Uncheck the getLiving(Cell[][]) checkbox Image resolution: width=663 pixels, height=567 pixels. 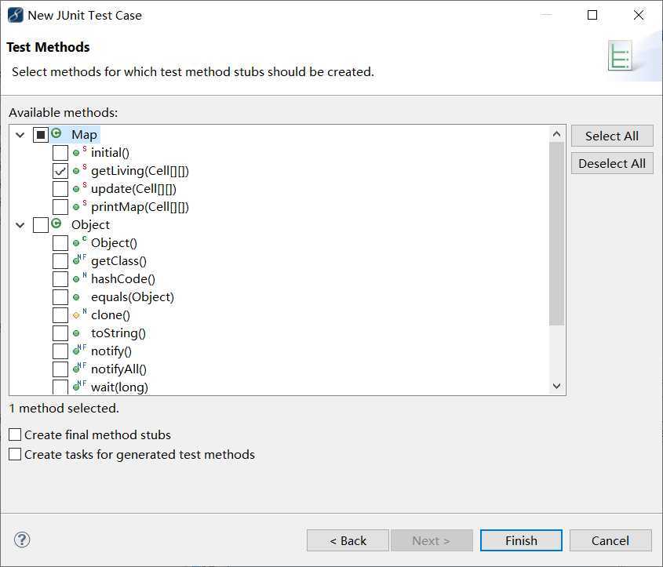tap(60, 171)
